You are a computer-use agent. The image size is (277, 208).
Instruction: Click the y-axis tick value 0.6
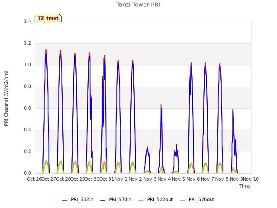(x=27, y=108)
